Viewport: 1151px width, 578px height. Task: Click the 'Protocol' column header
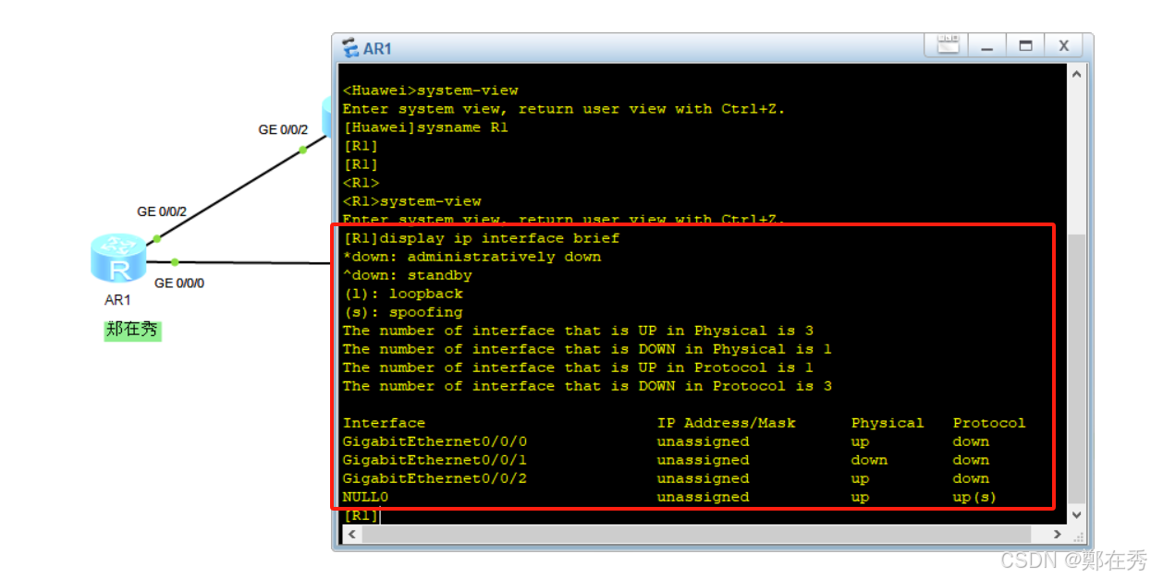coord(989,423)
